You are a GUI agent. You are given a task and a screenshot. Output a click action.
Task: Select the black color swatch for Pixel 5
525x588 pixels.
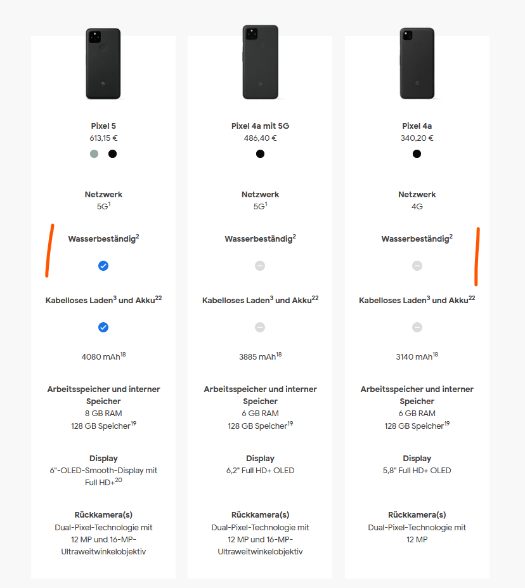click(x=112, y=154)
